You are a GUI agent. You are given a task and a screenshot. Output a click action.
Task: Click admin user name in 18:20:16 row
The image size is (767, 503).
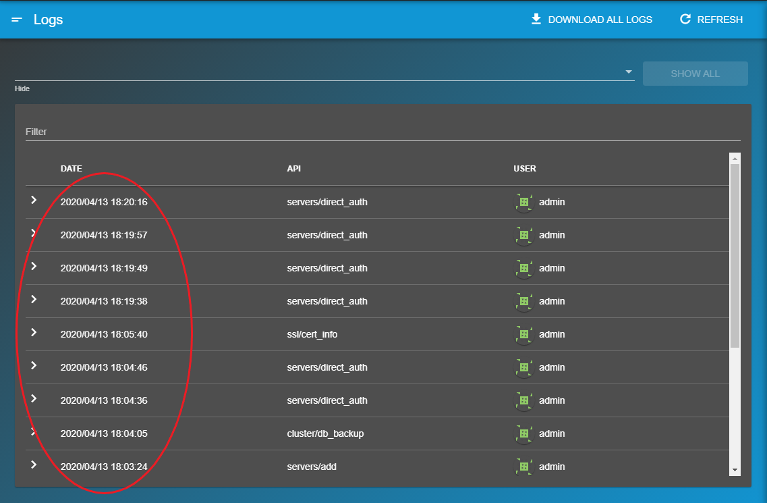(552, 202)
